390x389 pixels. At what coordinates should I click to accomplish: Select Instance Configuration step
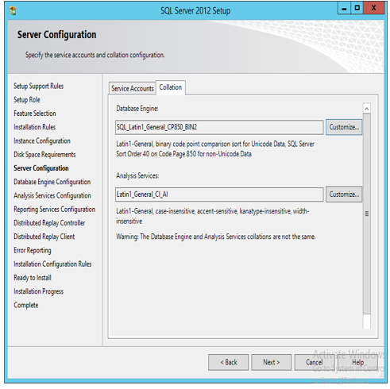pyautogui.click(x=42, y=141)
